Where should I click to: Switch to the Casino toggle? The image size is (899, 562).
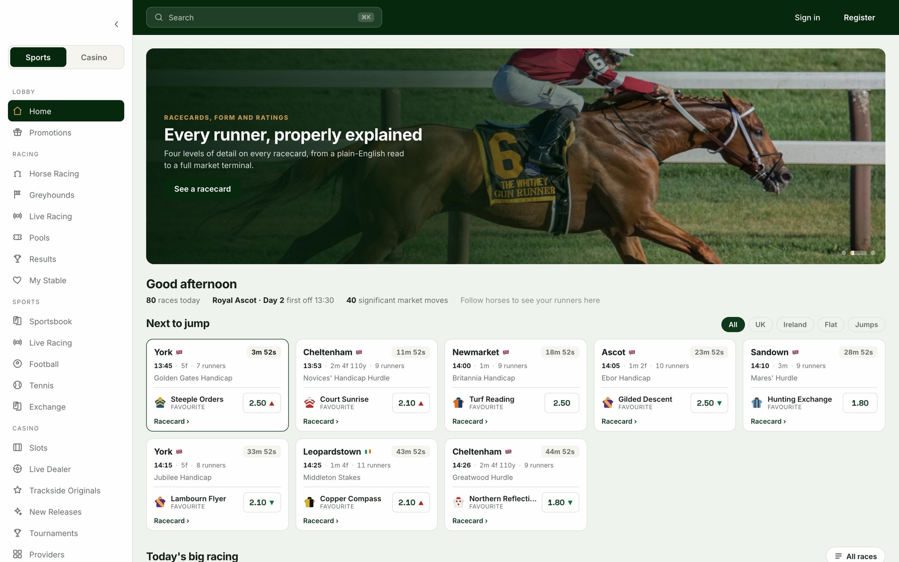[x=94, y=57]
